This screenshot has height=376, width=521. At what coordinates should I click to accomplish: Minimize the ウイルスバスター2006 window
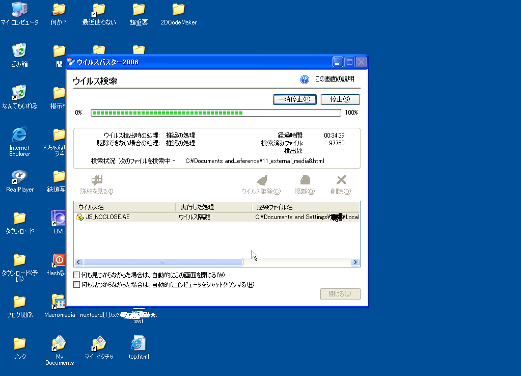click(x=337, y=62)
